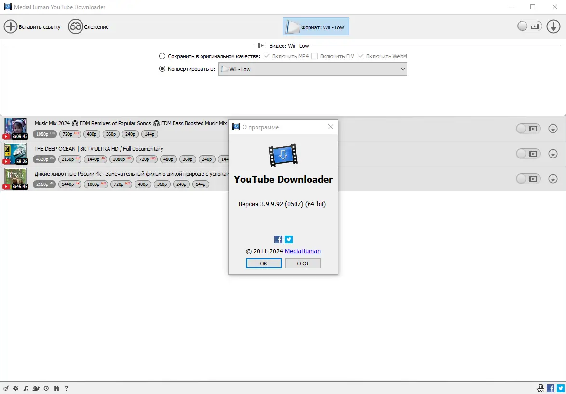This screenshot has width=566, height=394.
Task: Click the music note icon in status bar
Action: click(26, 388)
